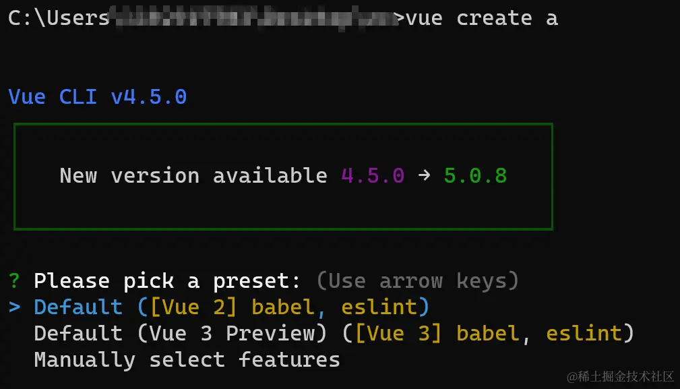Image resolution: width=680 pixels, height=389 pixels.
Task: Click the 'vue create a' command text
Action: click(x=482, y=18)
